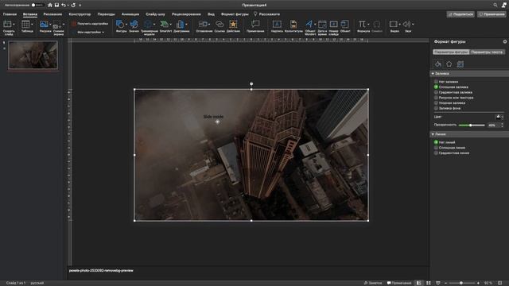Viewport: 509px width, 286px height.
Task: Redo the last action
Action: [73, 6]
